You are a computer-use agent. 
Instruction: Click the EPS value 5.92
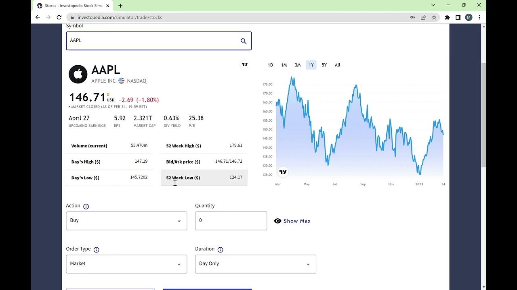click(x=120, y=118)
